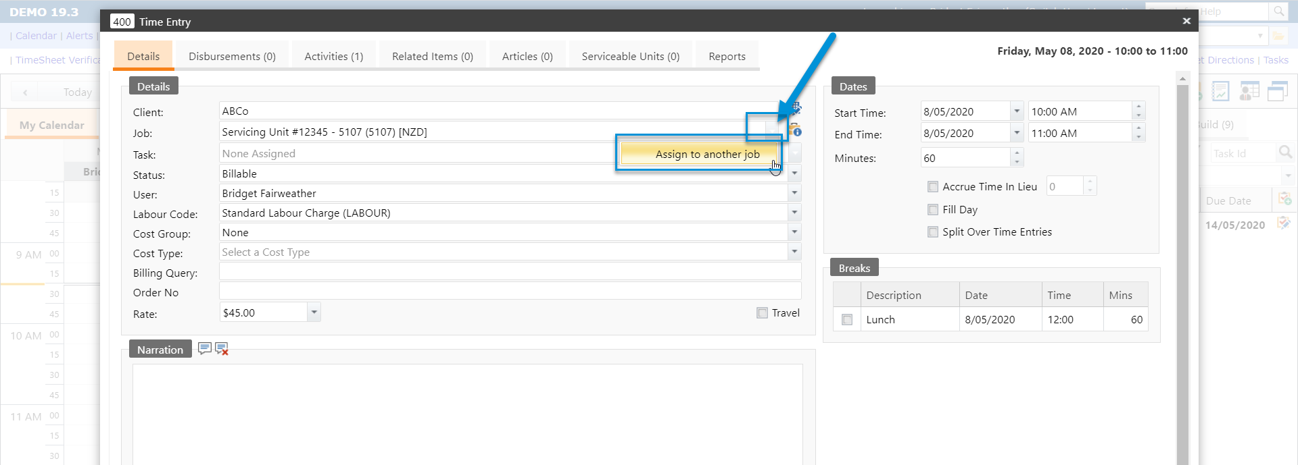The width and height of the screenshot is (1298, 465).
Task: Click the 12:00 time cell in Breaks
Action: (x=1072, y=320)
